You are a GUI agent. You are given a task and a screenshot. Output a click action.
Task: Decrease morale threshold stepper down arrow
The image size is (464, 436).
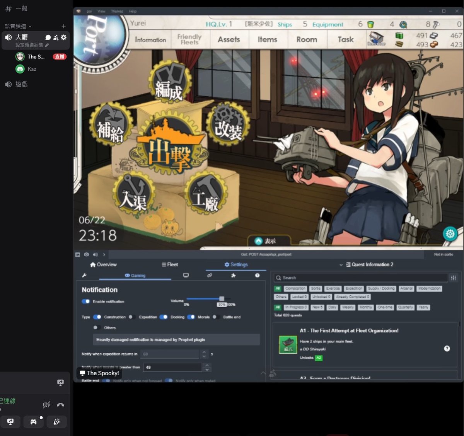click(207, 370)
